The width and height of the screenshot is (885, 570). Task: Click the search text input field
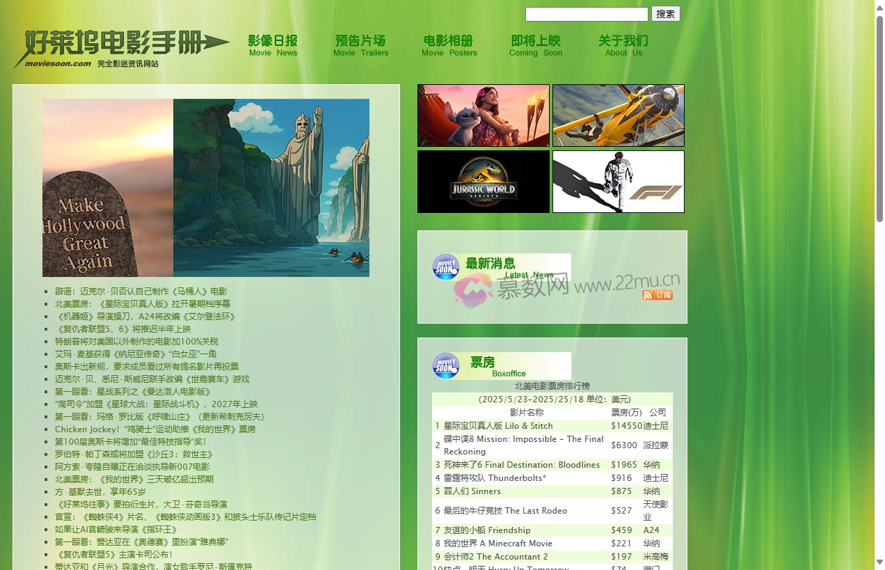[586, 14]
